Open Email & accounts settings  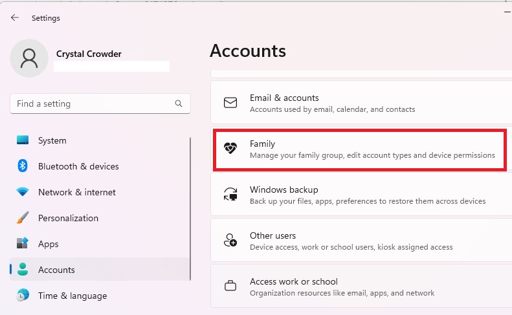click(361, 102)
